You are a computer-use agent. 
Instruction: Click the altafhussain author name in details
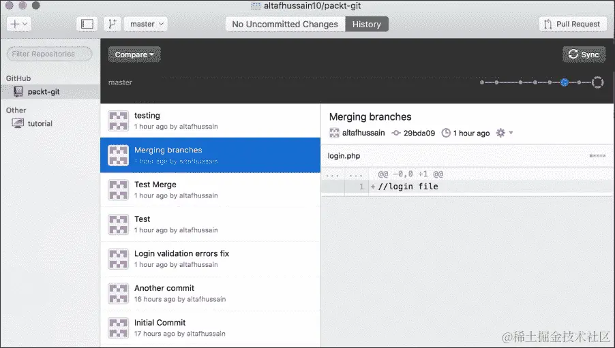point(363,133)
